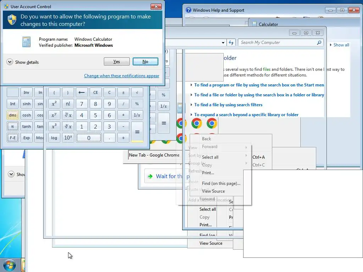The image size is (363, 272).
Task: Open the address bar dropdown arrow
Action: click(x=223, y=42)
